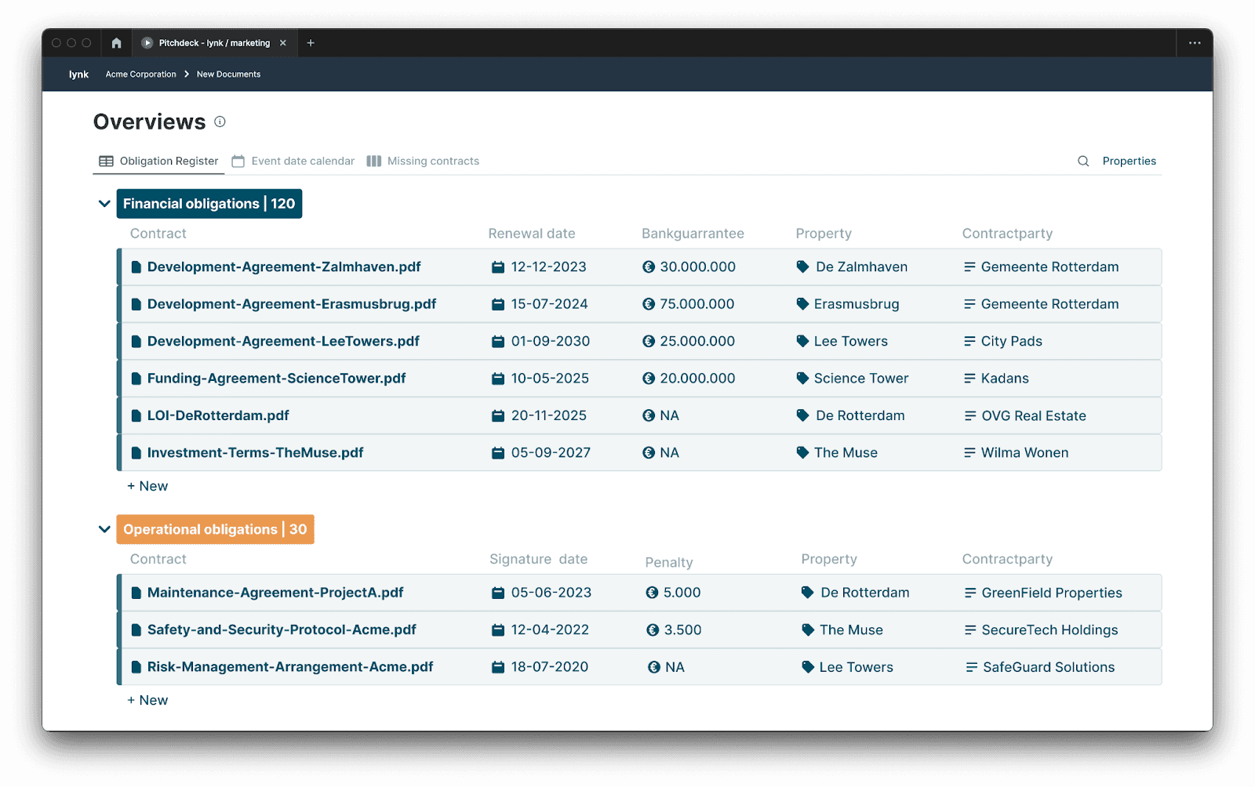Click the OVG Real Estate contract party
Screen dimensions: 1255x787
point(1034,416)
